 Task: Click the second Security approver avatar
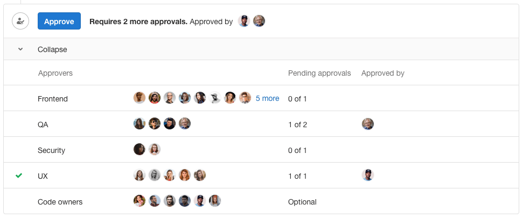[155, 150]
